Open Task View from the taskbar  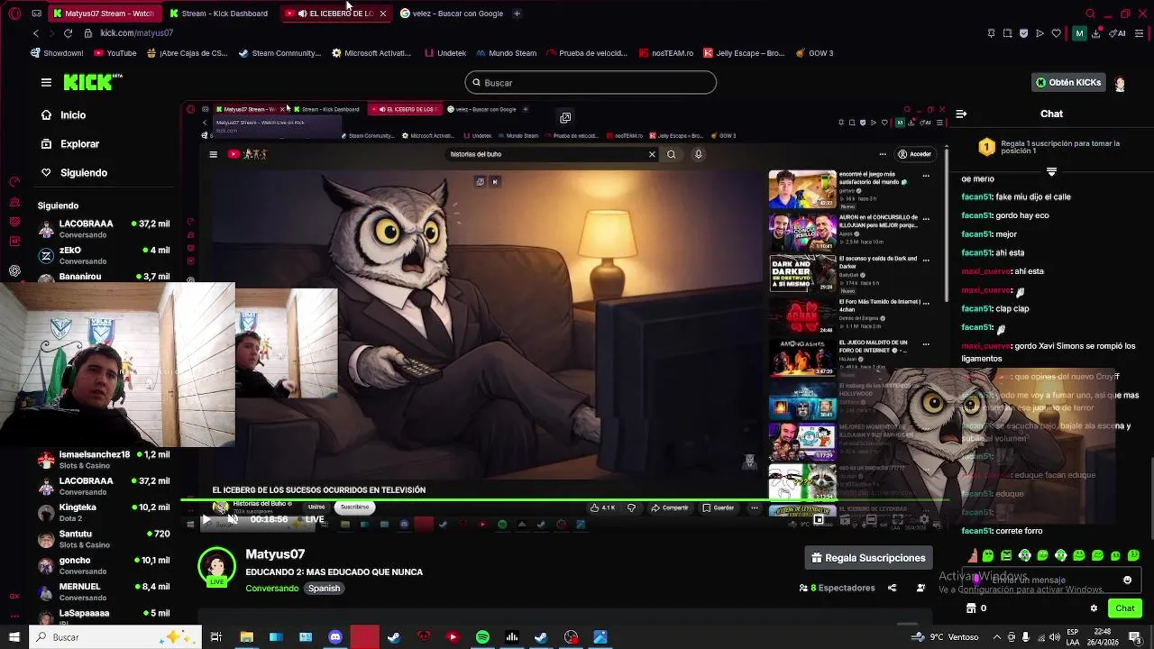coord(215,637)
